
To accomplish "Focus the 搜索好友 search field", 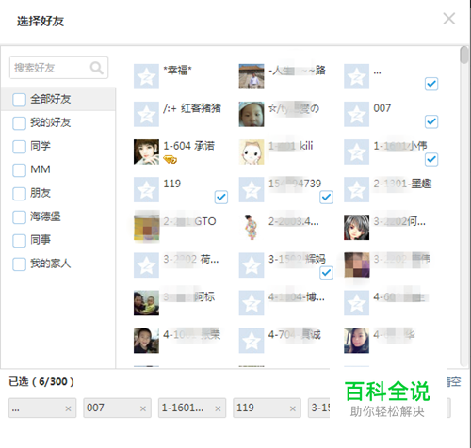I will tap(58, 68).
